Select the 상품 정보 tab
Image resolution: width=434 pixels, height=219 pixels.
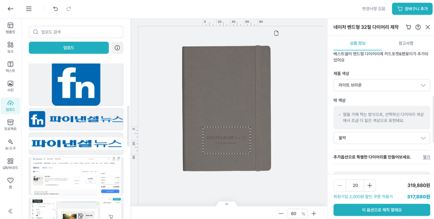(358, 43)
